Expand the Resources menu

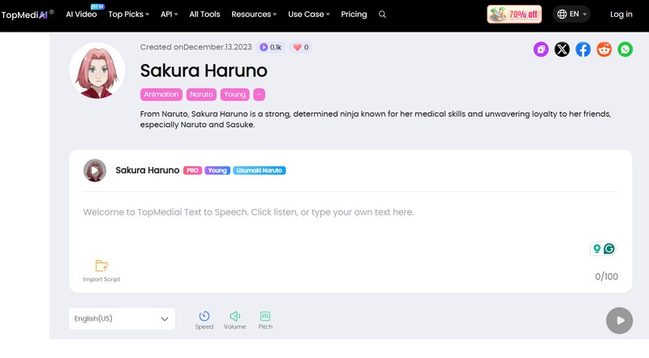tap(254, 14)
